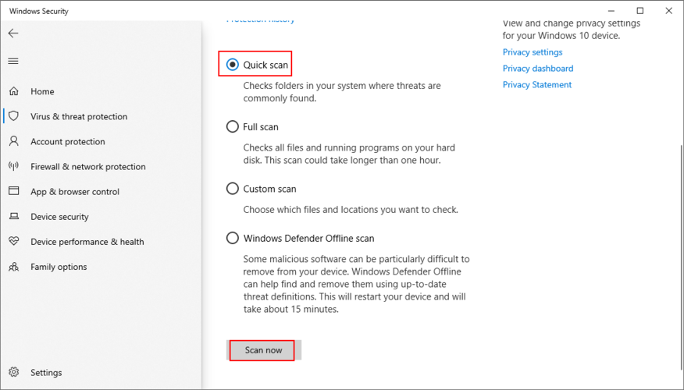Viewport: 684px width, 390px height.
Task: Click the Settings gear icon
Action: coord(14,372)
